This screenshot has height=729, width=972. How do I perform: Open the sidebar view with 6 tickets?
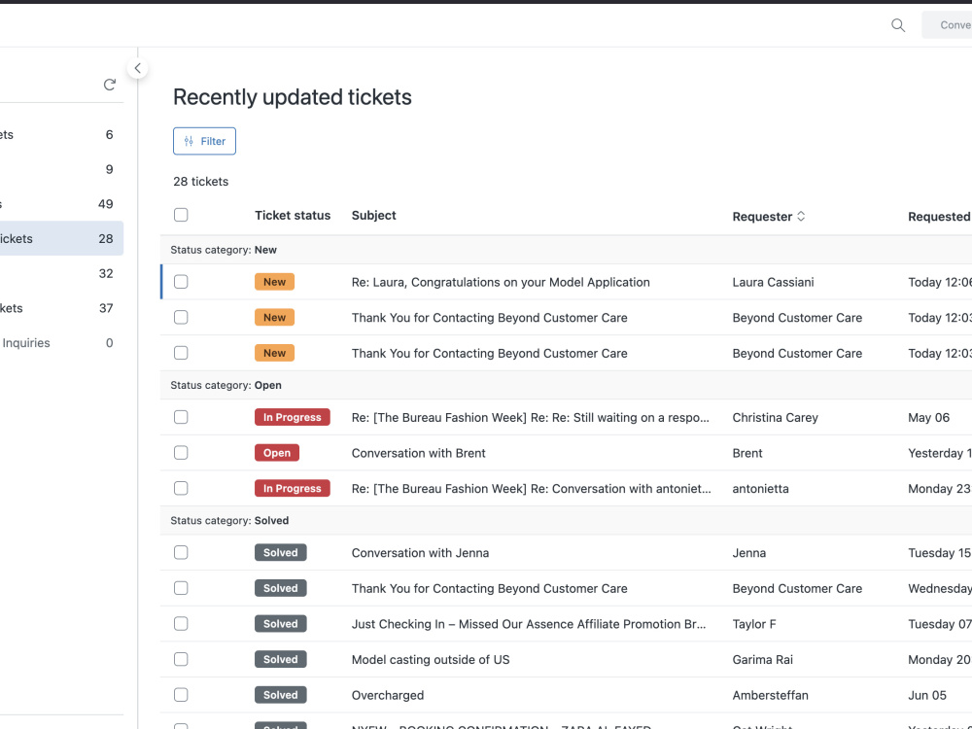(x=61, y=134)
